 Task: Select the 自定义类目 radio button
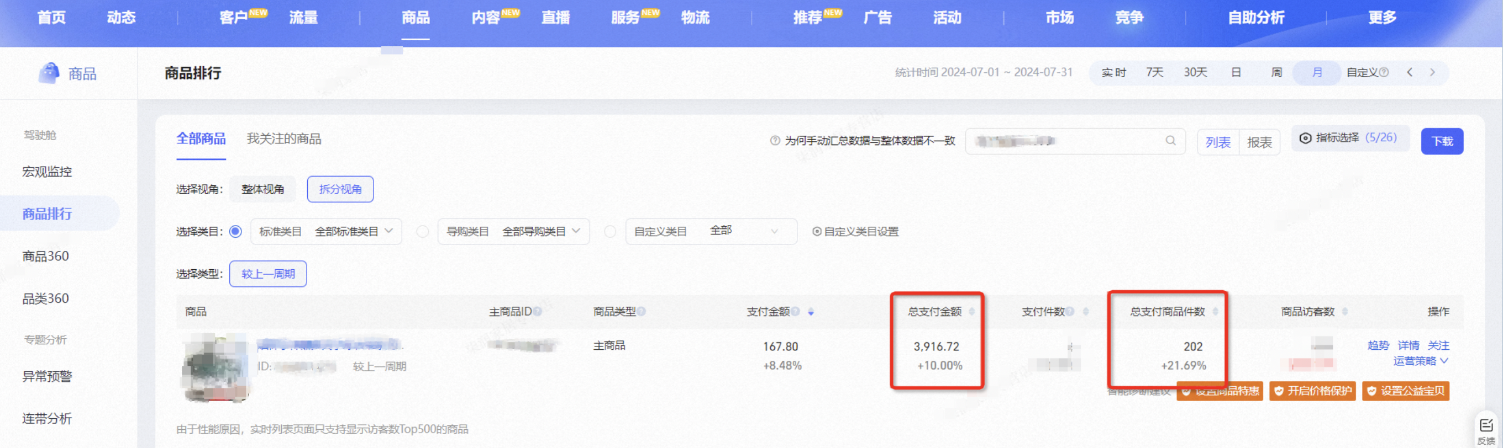pos(609,232)
